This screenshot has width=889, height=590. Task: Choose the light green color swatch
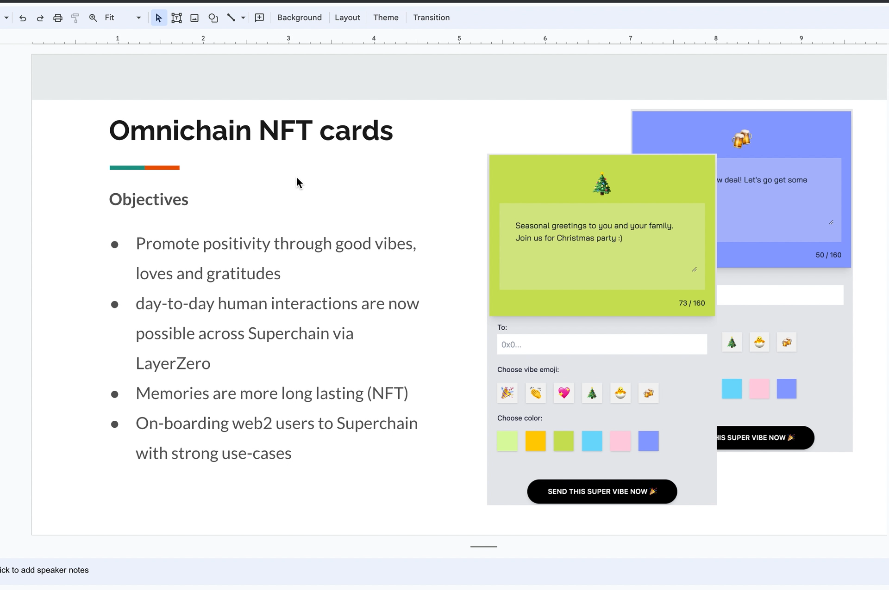tap(507, 441)
